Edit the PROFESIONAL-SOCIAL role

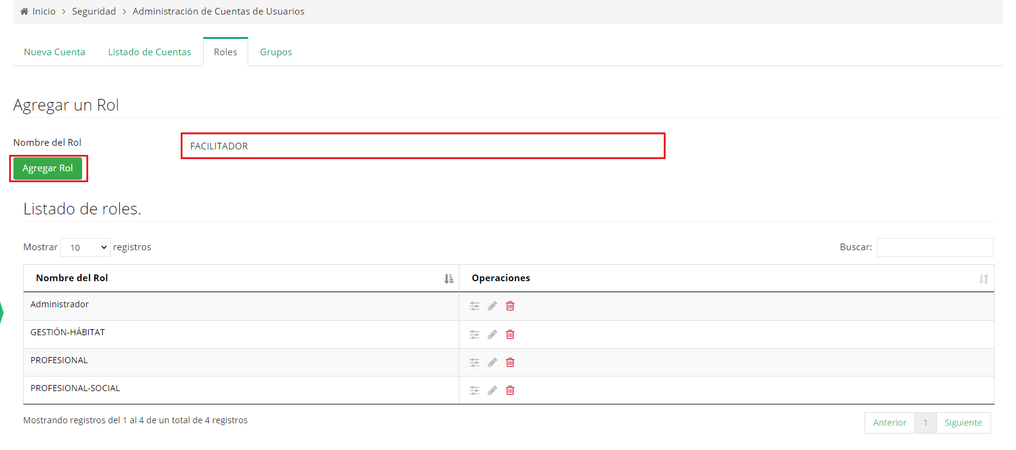(492, 390)
